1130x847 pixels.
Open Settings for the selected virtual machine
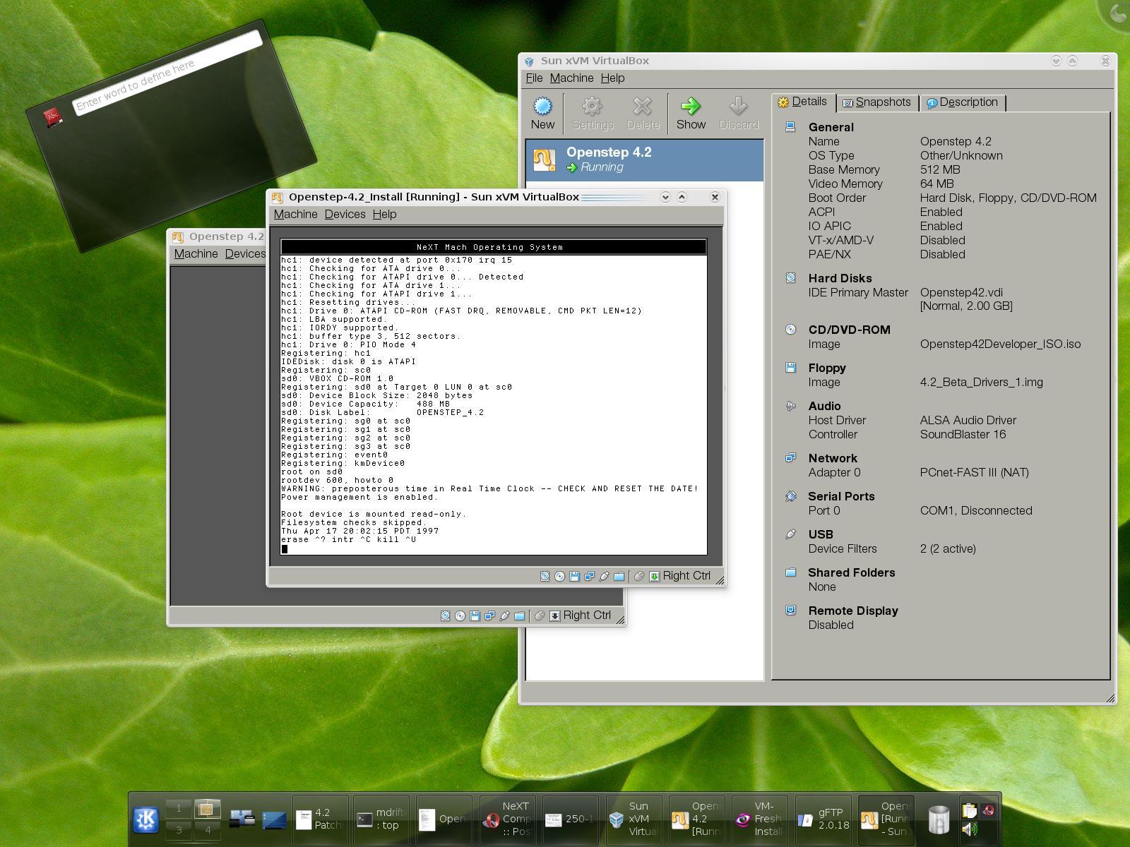pyautogui.click(x=592, y=112)
